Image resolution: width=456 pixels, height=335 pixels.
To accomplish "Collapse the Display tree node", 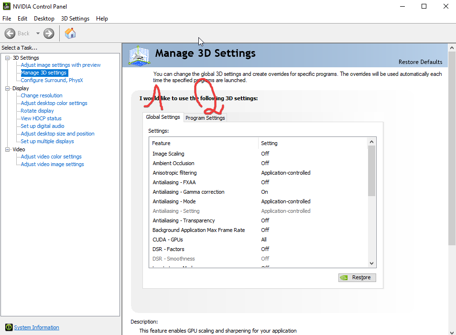I will (x=8, y=88).
